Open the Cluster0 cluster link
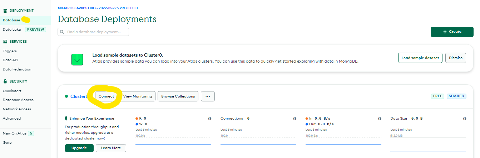480x158 pixels. [x=79, y=96]
